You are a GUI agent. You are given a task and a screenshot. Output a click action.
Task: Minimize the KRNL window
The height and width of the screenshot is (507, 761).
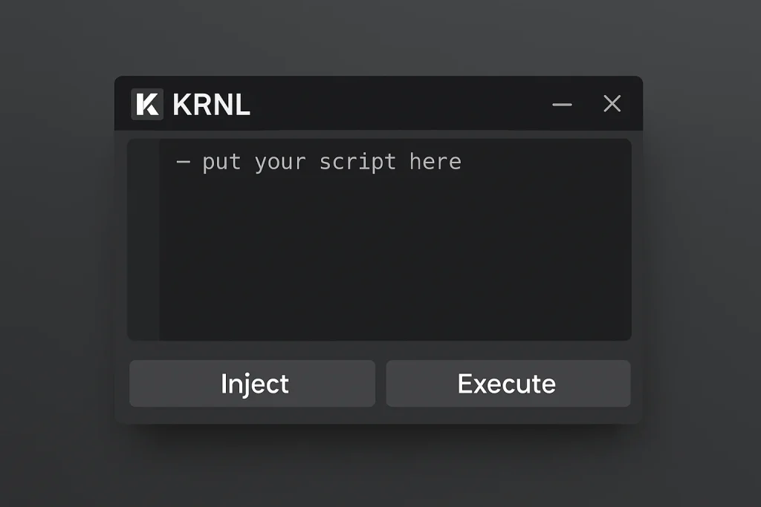coord(562,104)
